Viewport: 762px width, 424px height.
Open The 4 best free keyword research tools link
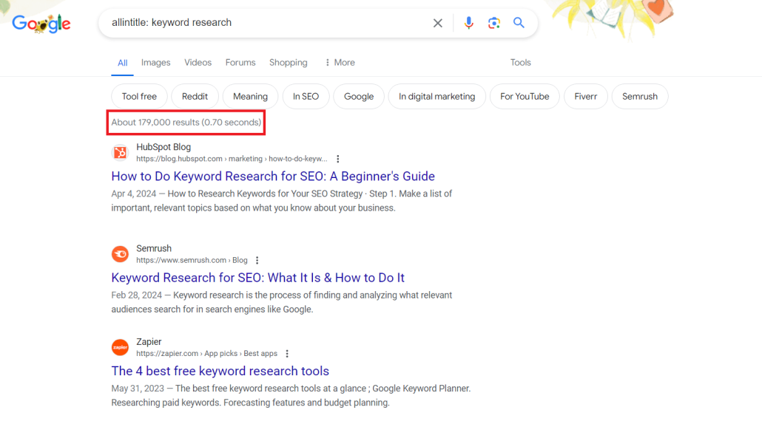[220, 371]
